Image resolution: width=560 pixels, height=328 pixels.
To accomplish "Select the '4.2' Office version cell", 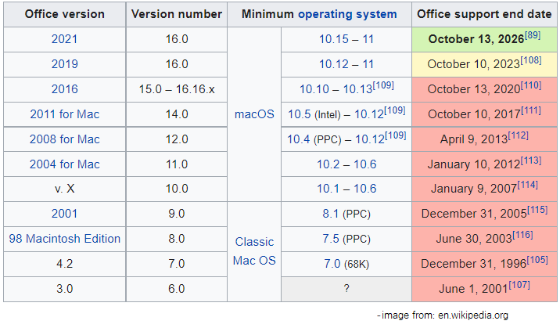I will (65, 264).
